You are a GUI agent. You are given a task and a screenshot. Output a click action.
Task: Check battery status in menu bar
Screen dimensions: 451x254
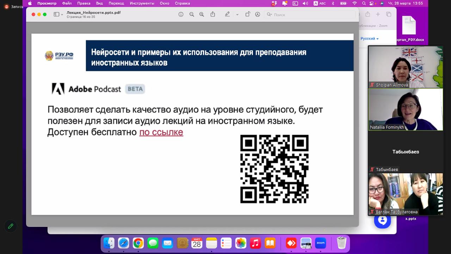click(x=344, y=3)
